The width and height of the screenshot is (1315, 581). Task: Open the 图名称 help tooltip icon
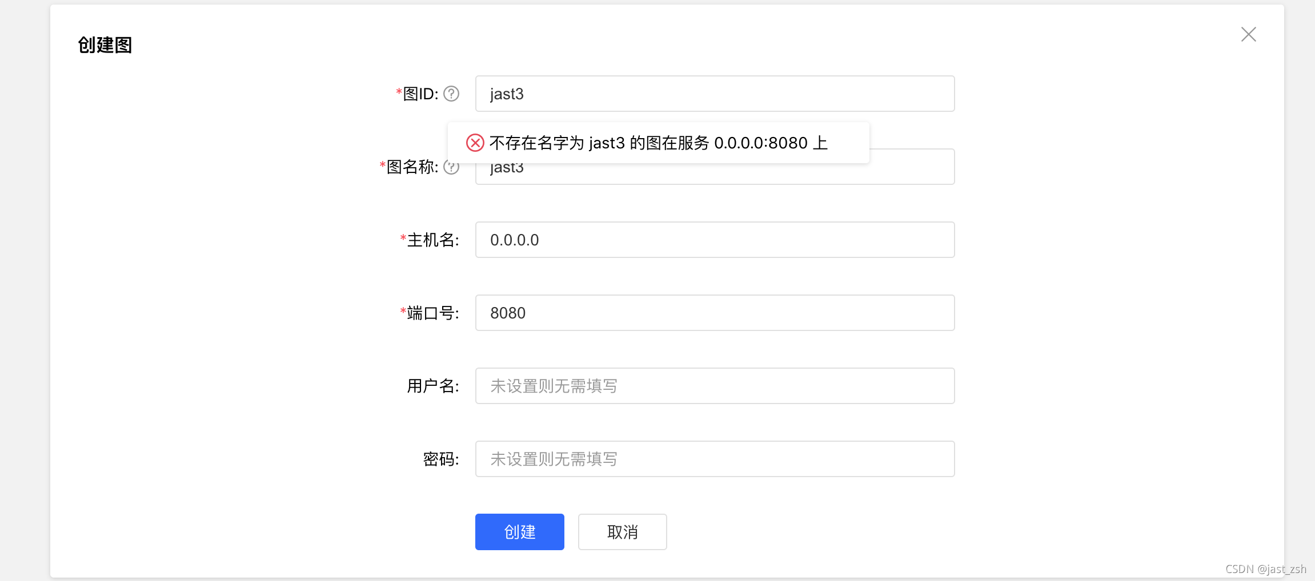tap(452, 167)
